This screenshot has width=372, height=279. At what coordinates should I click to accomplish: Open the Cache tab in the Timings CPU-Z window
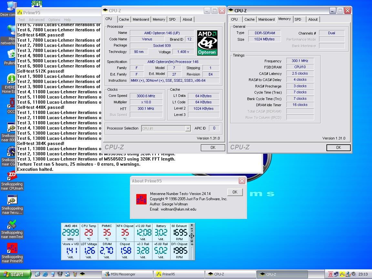(x=250, y=19)
